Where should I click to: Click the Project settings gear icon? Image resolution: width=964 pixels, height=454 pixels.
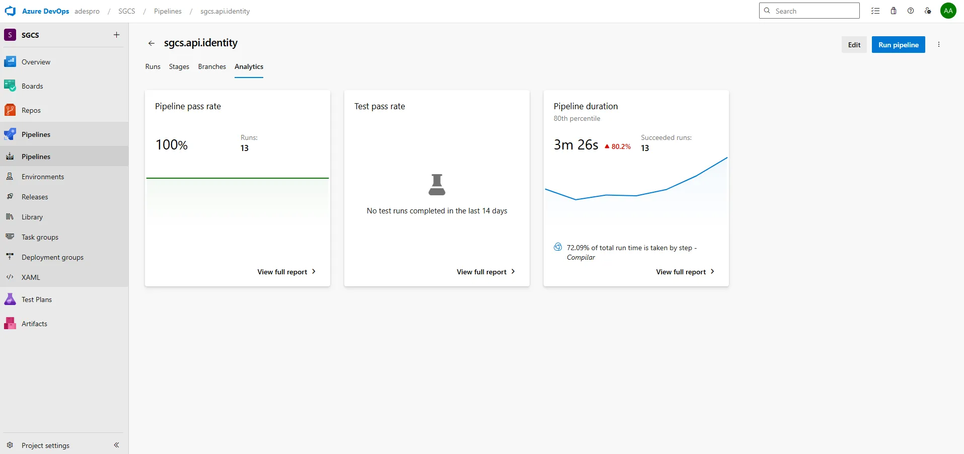[x=10, y=445]
